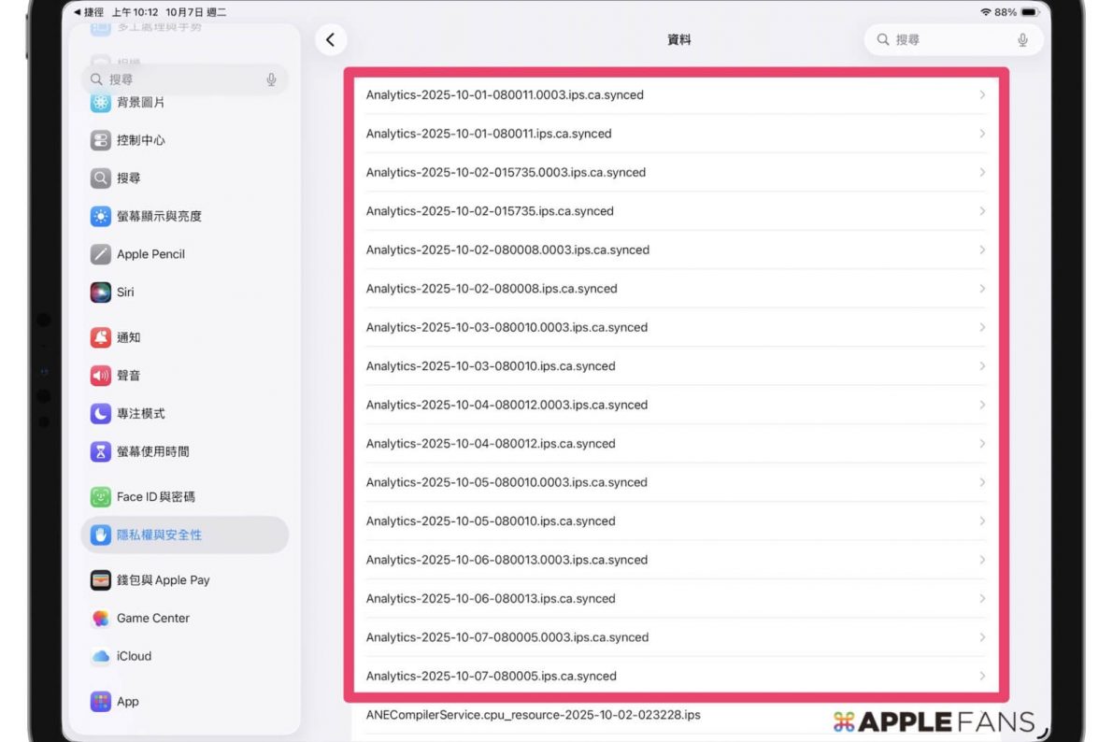Open Focus mode moon icon

coord(101,414)
